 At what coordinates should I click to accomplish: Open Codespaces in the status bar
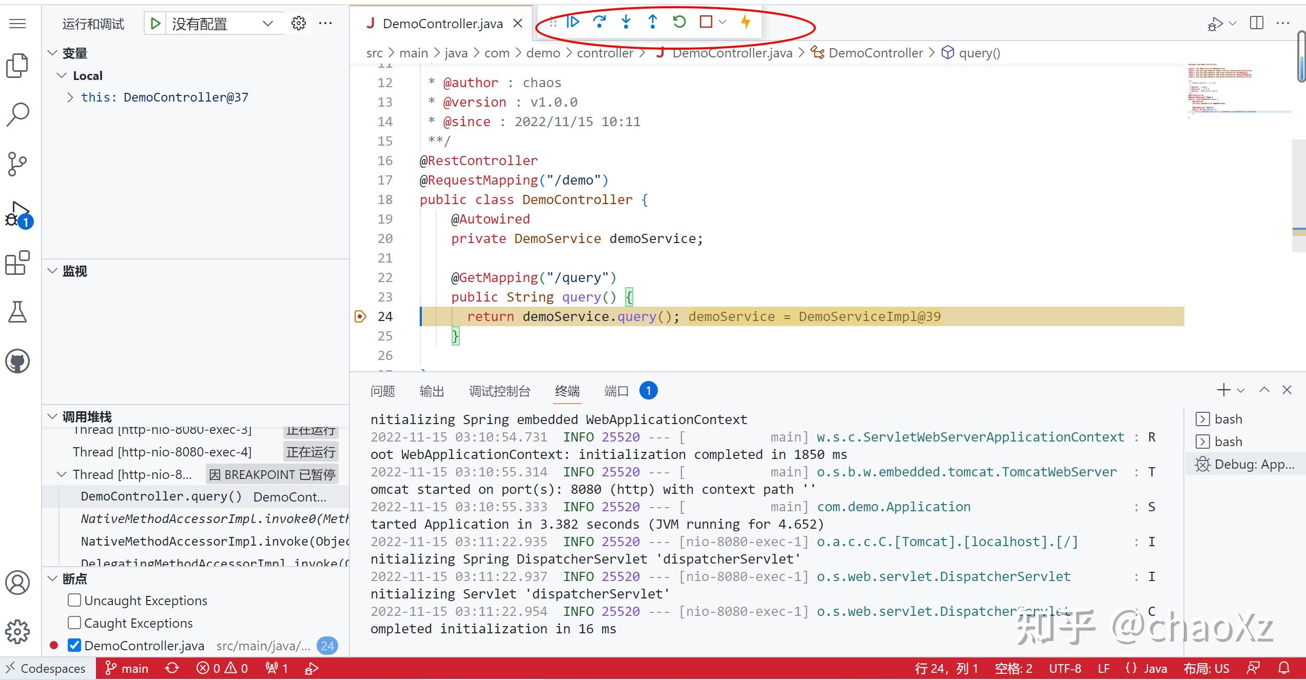point(46,668)
